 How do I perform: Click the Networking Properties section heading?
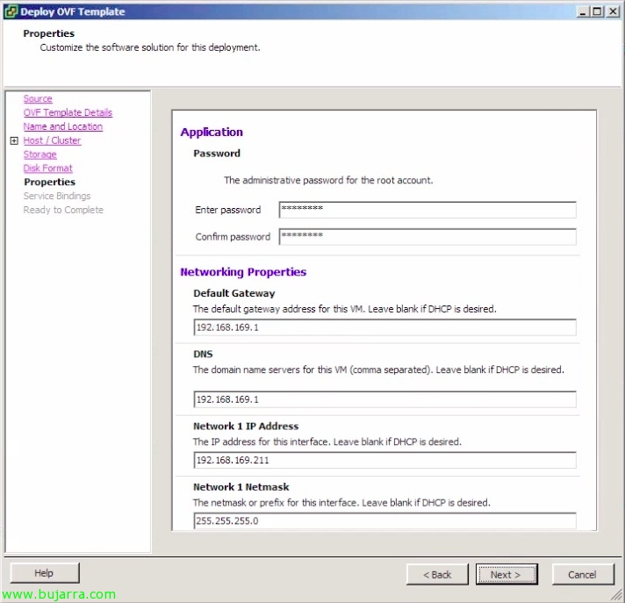(x=243, y=272)
